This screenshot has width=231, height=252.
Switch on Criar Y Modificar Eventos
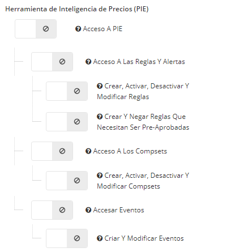[x=67, y=238]
